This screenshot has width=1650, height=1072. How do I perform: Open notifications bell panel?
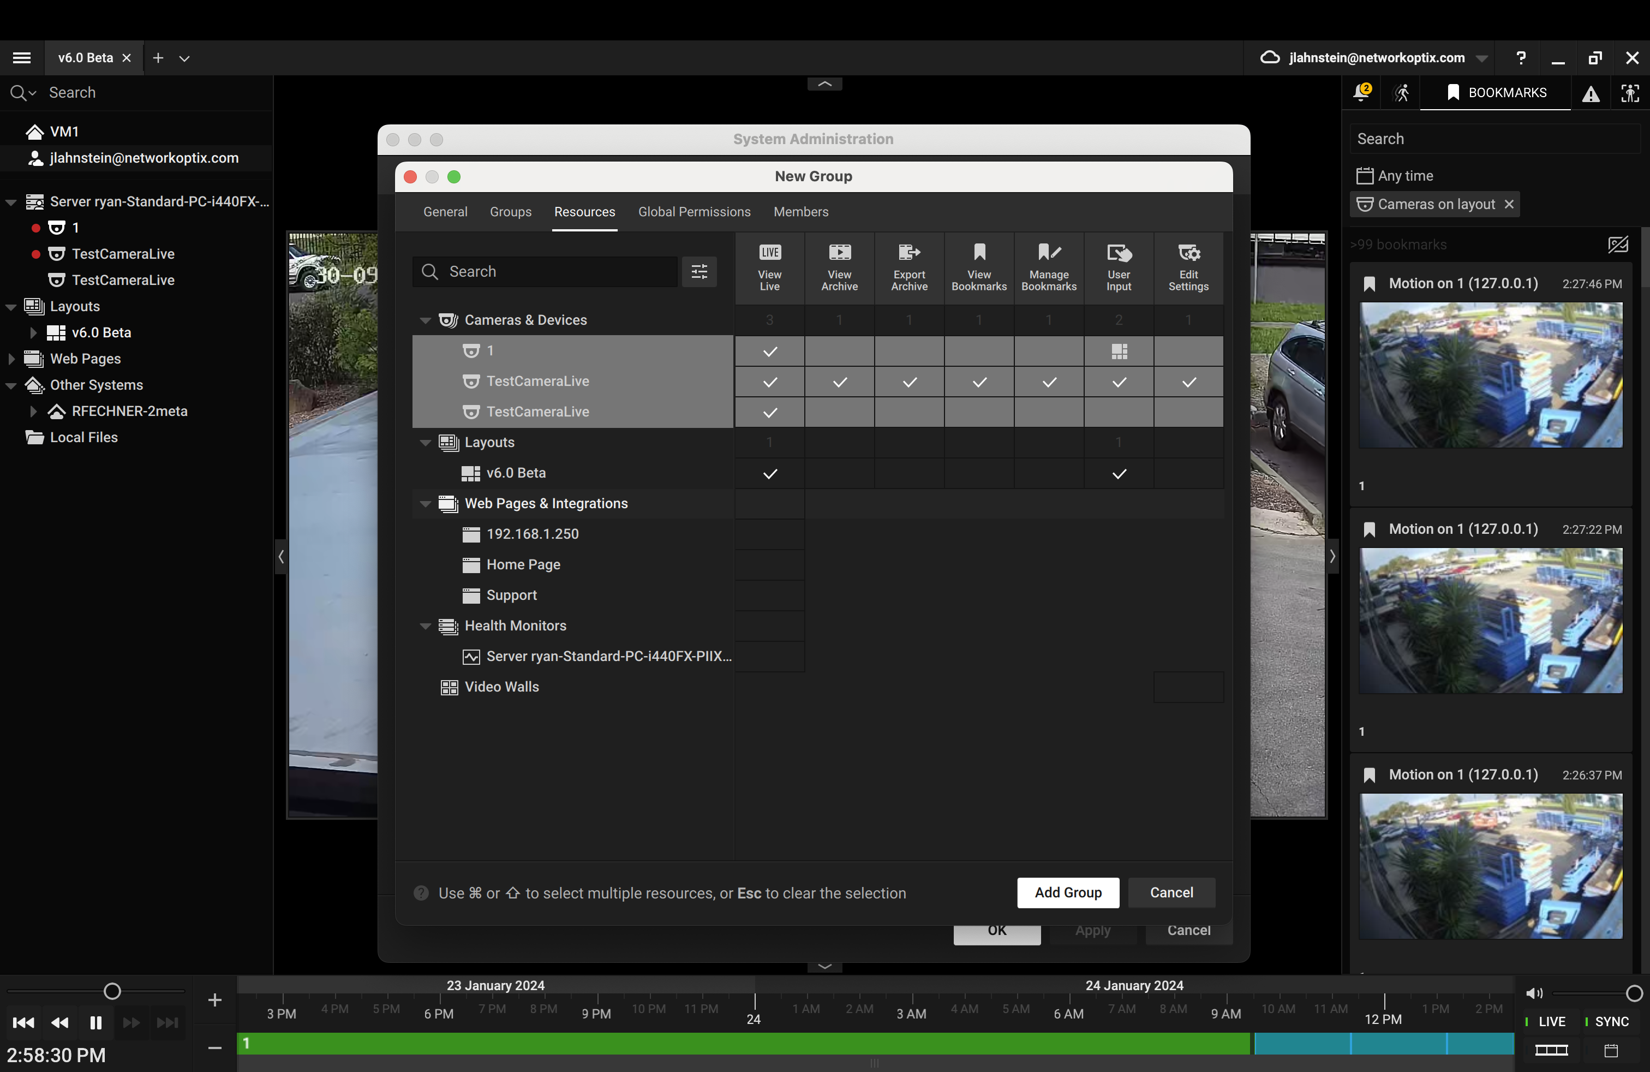[1361, 92]
